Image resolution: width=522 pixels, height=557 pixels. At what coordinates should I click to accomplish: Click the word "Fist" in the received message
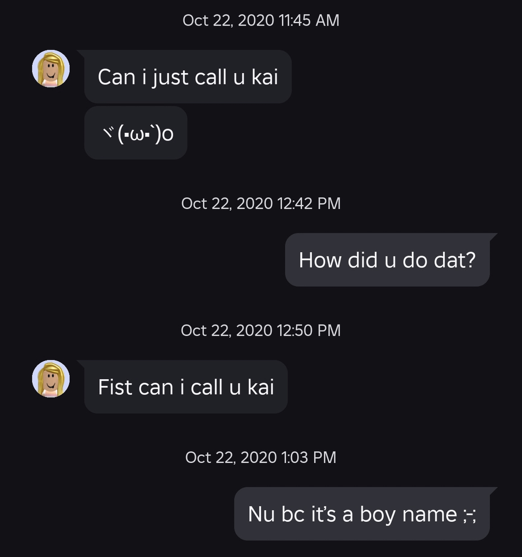point(116,387)
